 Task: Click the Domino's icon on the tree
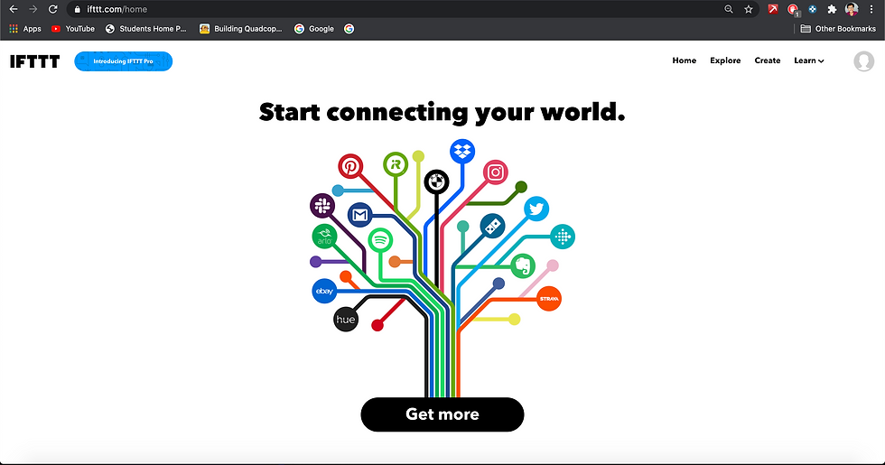coord(492,227)
